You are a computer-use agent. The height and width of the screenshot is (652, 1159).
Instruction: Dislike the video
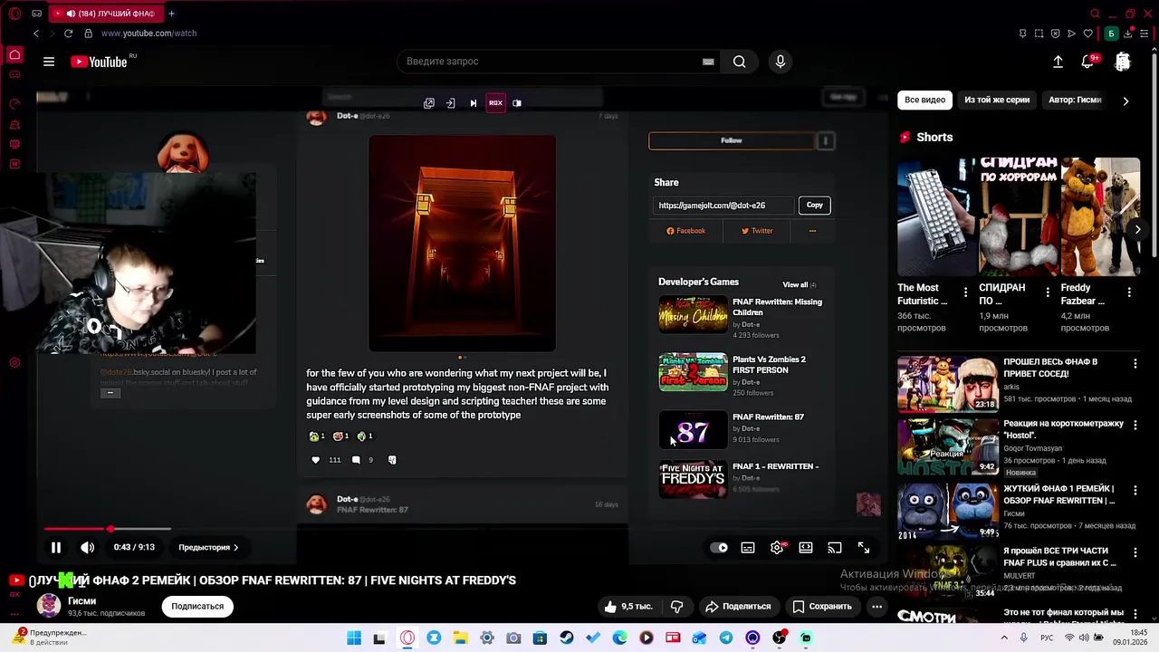(x=676, y=607)
